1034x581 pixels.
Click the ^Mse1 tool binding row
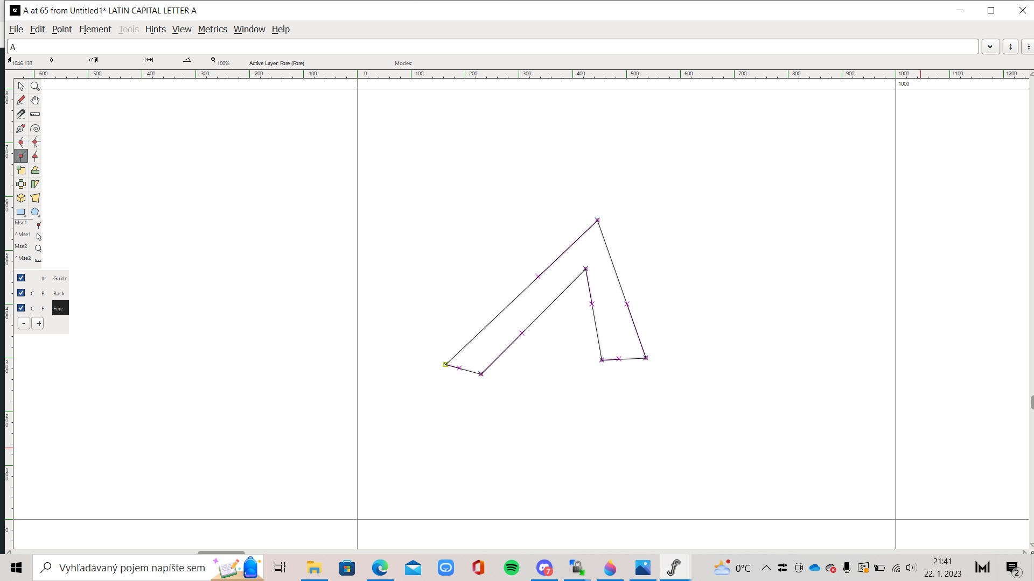click(28, 235)
